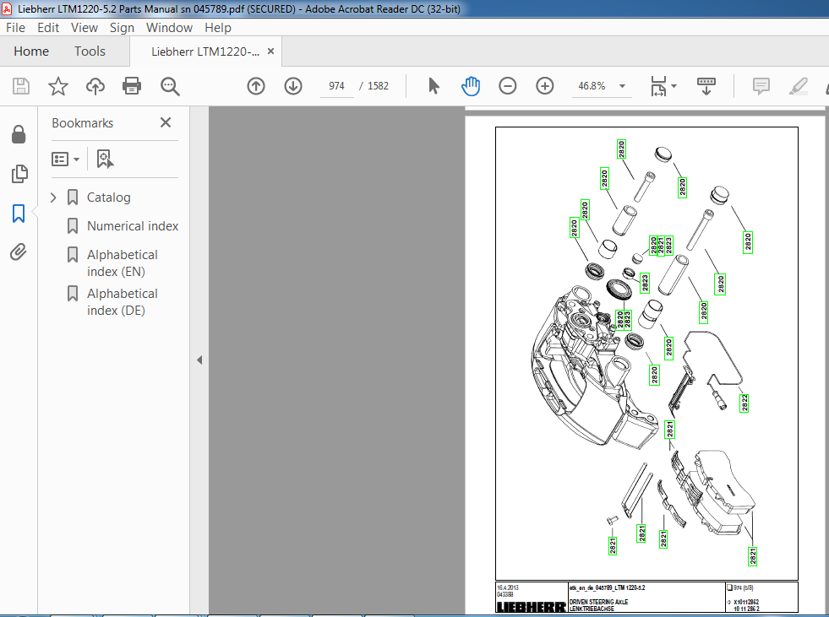
Task: Select the Liebherr LTM1220 document tab
Action: tap(205, 51)
